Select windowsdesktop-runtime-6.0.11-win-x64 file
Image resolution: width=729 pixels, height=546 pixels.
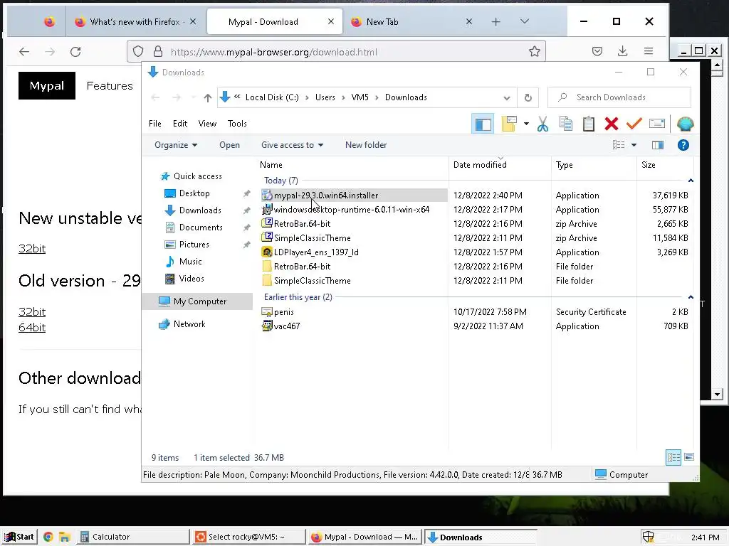tap(351, 210)
